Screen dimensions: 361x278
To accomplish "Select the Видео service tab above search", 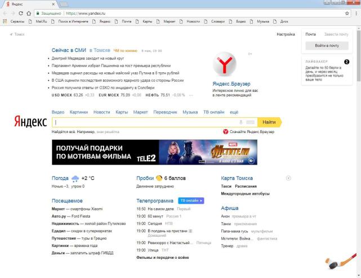I will (58, 112).
